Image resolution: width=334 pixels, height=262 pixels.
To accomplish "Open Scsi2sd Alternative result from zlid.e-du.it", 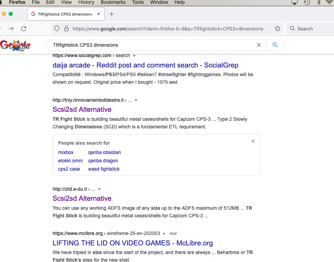I will 82,199.
